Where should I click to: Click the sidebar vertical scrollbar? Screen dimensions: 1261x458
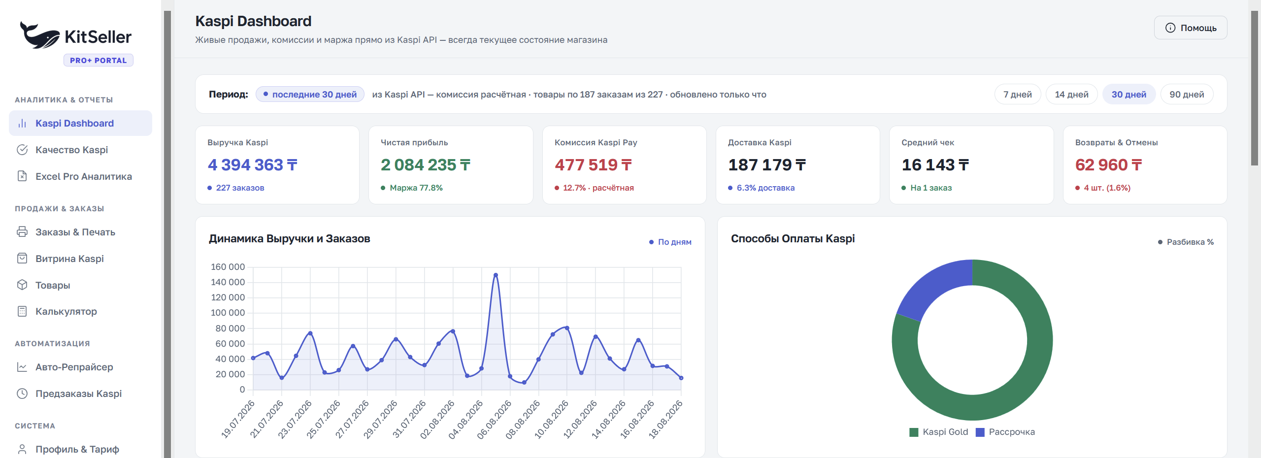[167, 234]
